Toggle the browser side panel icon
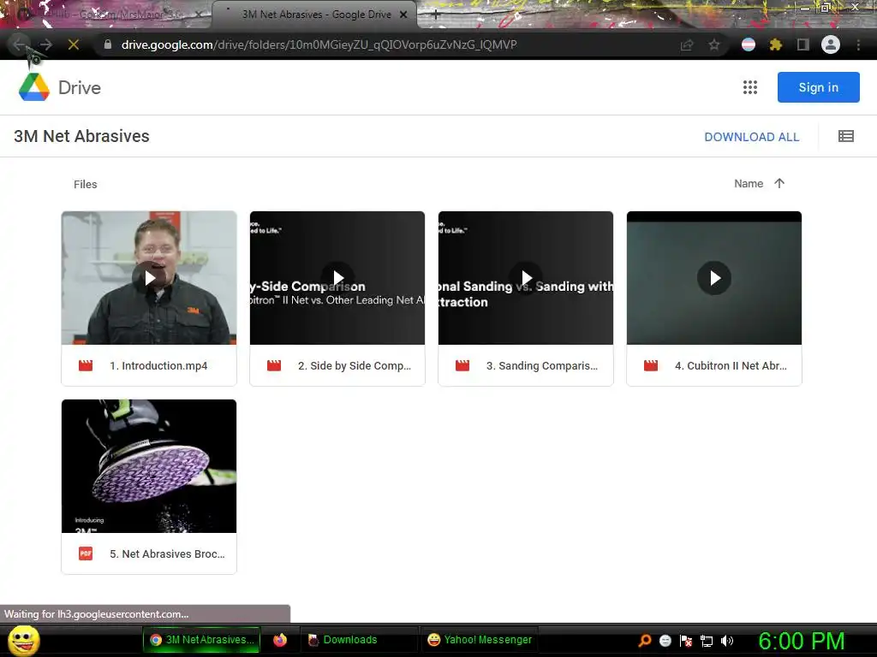Image resolution: width=877 pixels, height=657 pixels. [x=803, y=44]
